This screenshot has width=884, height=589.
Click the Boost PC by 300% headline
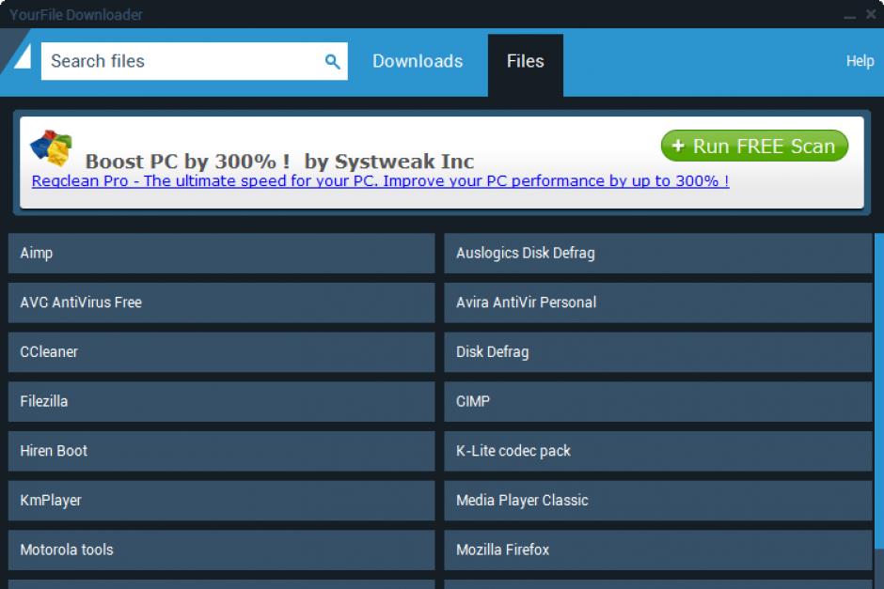(279, 161)
